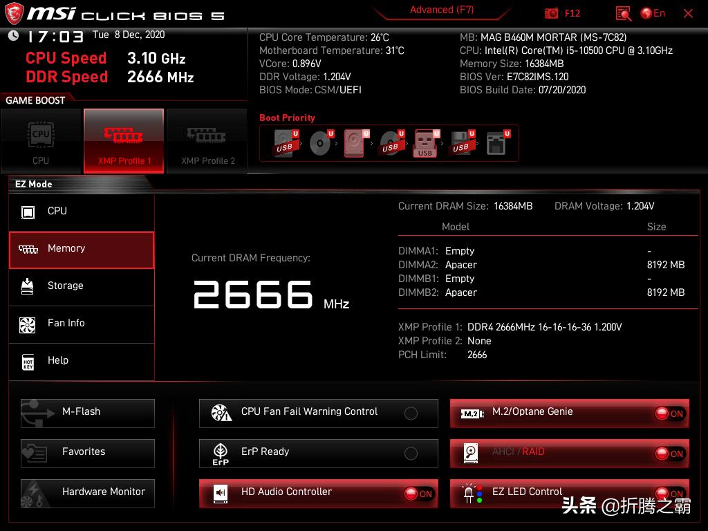The width and height of the screenshot is (708, 531).
Task: Click the LED bulb icon
Action: (x=472, y=494)
